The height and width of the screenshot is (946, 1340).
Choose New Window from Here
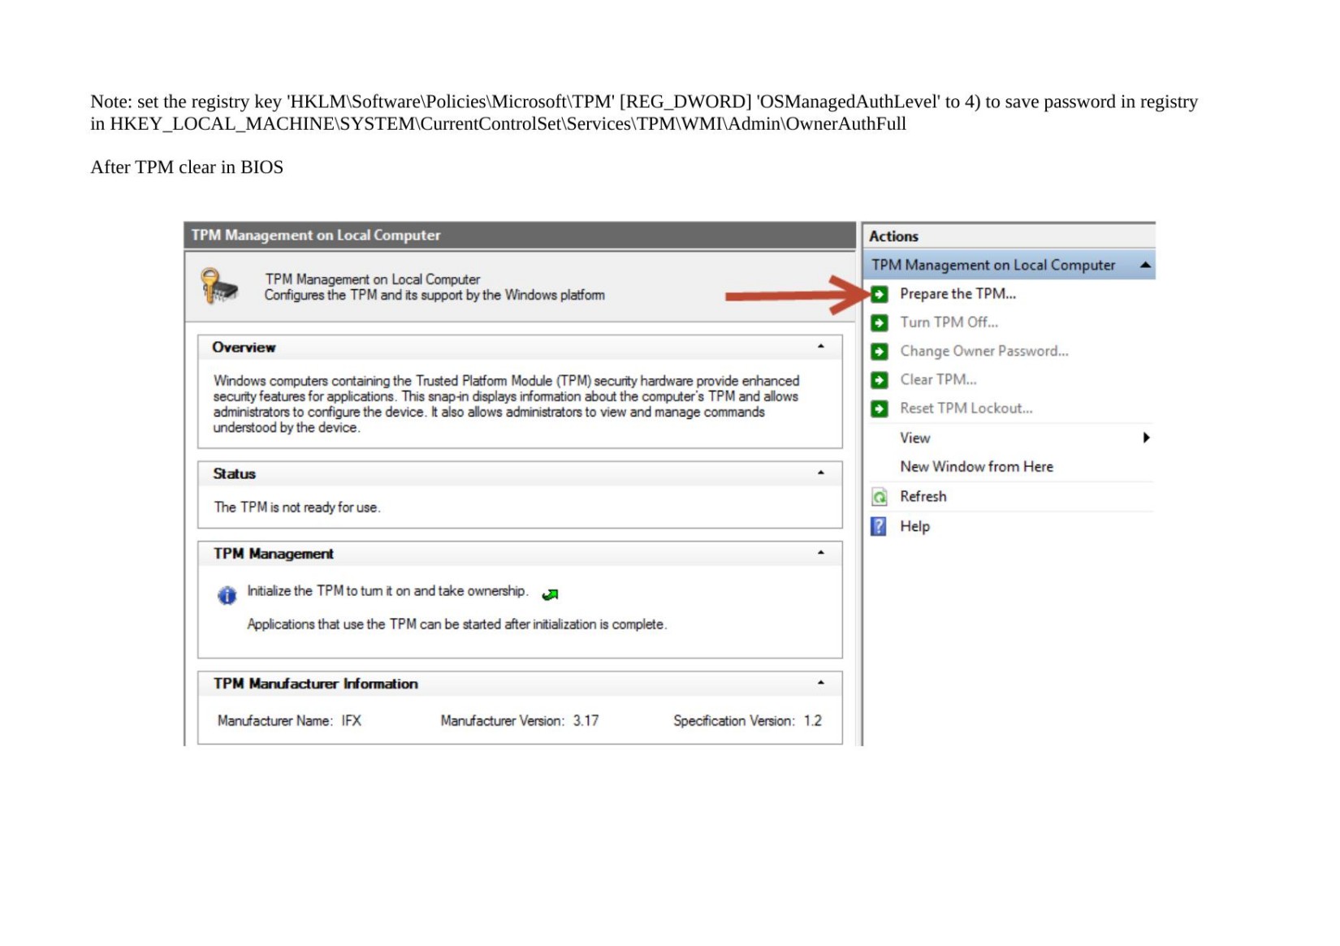tap(976, 467)
